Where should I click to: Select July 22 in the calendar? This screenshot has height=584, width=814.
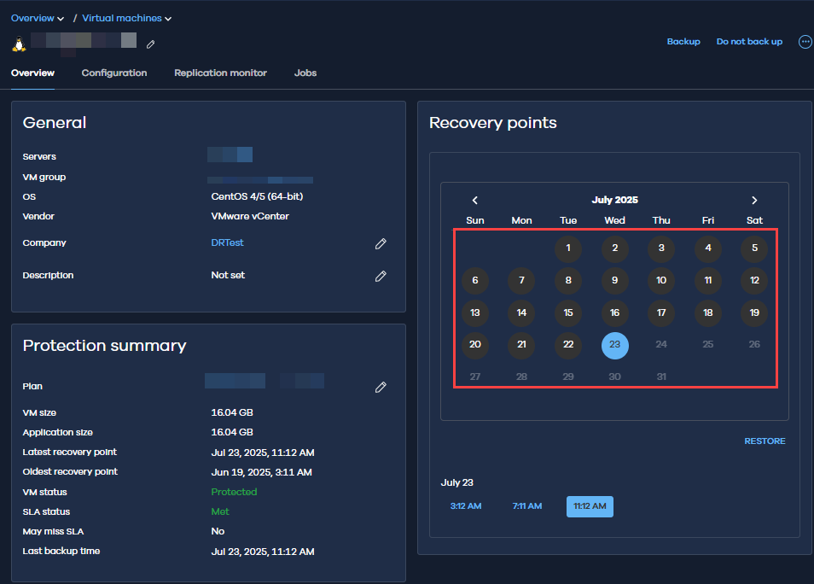tap(568, 345)
